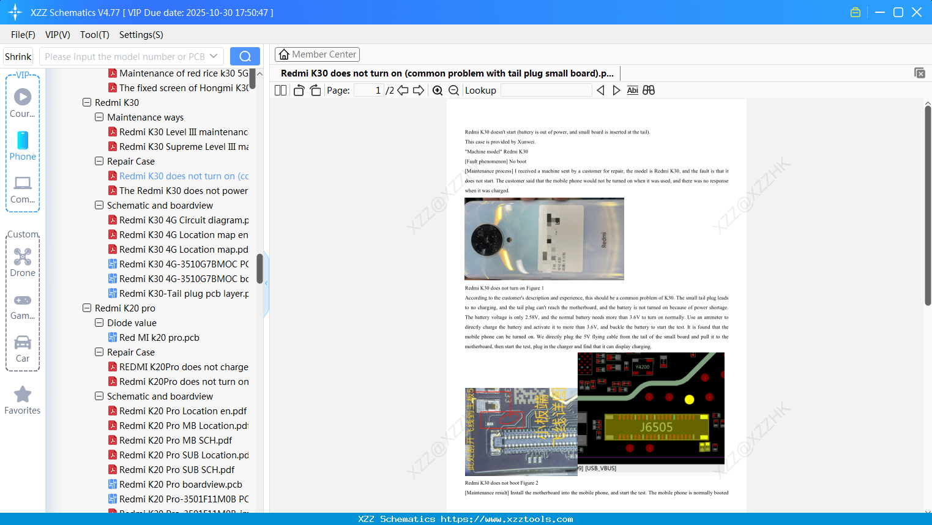
Task: Open the VIP(V) menu
Action: click(x=58, y=35)
